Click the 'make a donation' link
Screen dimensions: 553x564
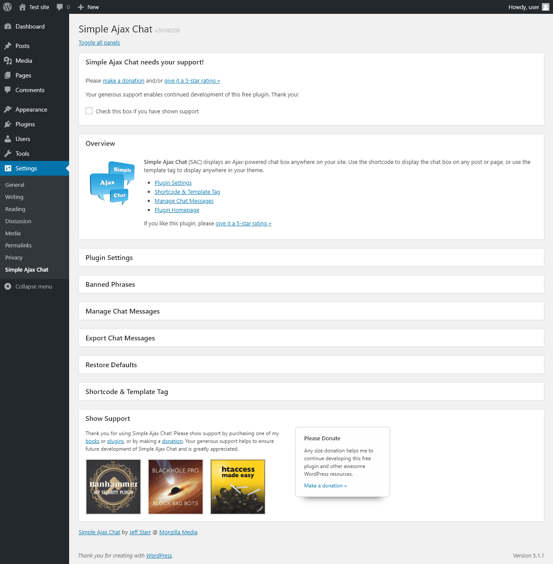[x=124, y=80]
